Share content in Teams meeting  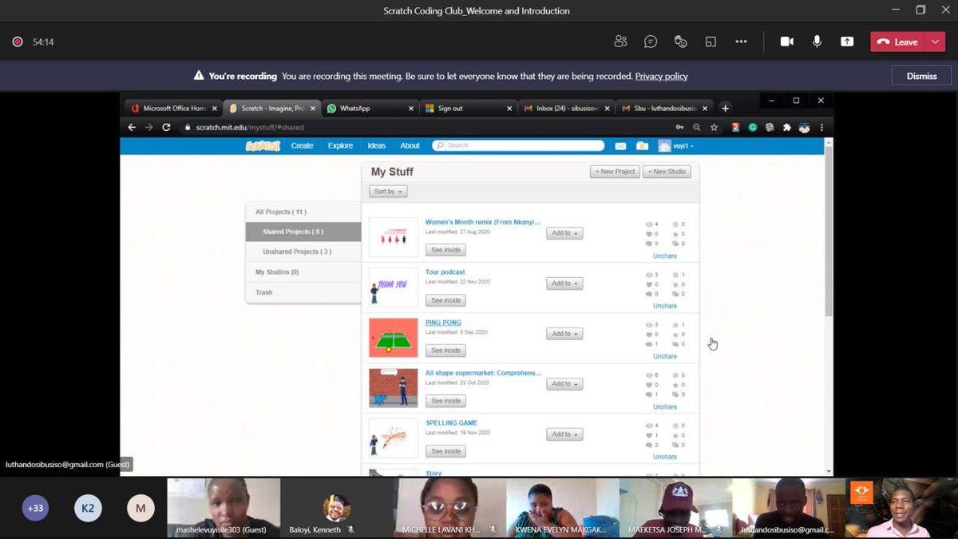pos(847,42)
